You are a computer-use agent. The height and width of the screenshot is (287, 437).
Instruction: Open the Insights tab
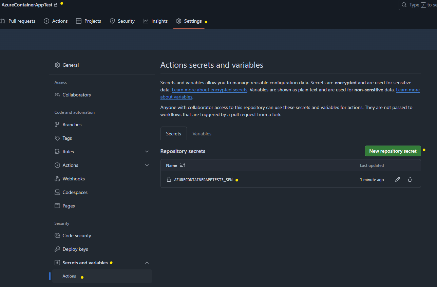click(155, 21)
